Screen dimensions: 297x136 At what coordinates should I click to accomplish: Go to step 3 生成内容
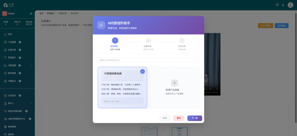pos(182,41)
